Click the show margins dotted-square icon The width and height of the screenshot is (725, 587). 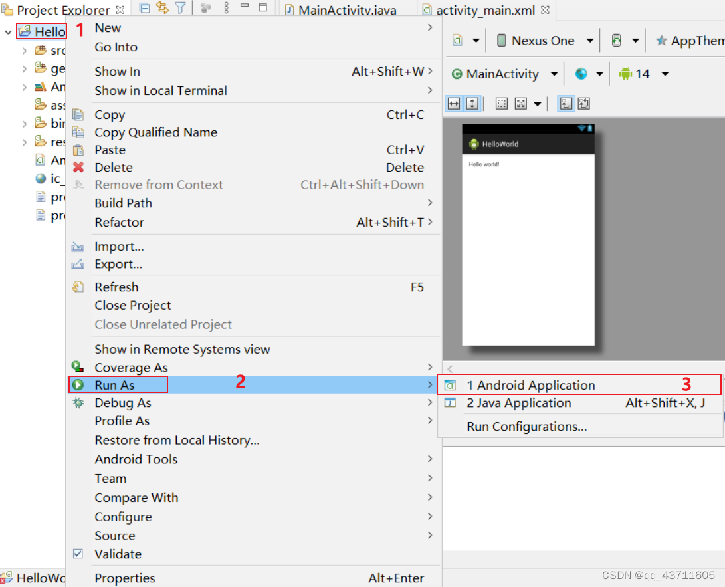click(502, 103)
